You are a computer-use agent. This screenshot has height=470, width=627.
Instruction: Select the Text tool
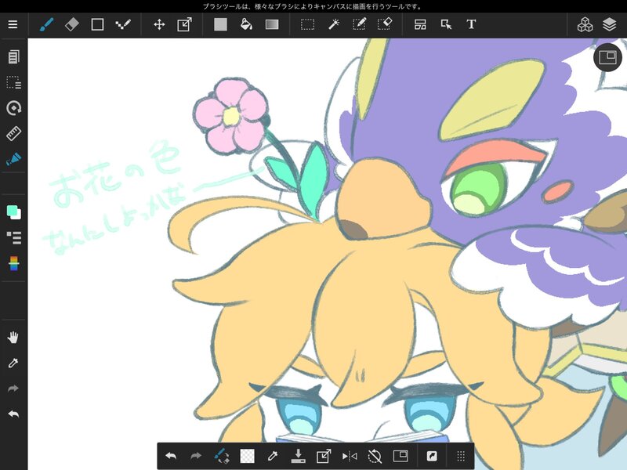tap(471, 25)
